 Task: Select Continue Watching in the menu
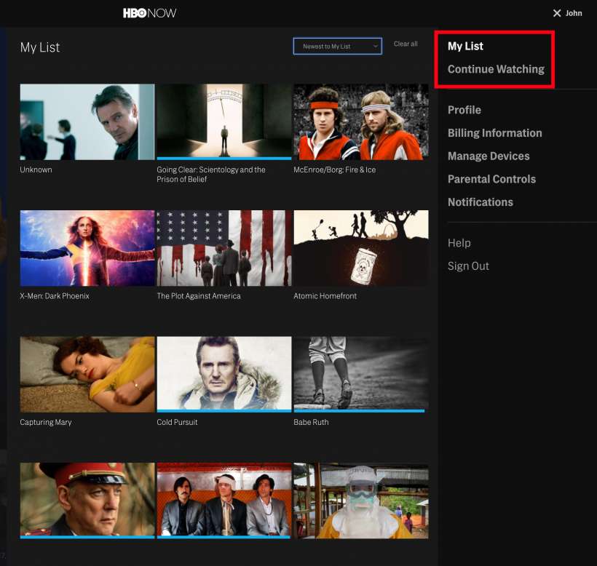point(496,69)
